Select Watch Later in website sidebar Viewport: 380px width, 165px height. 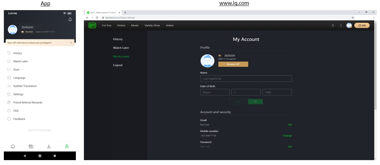(x=121, y=48)
